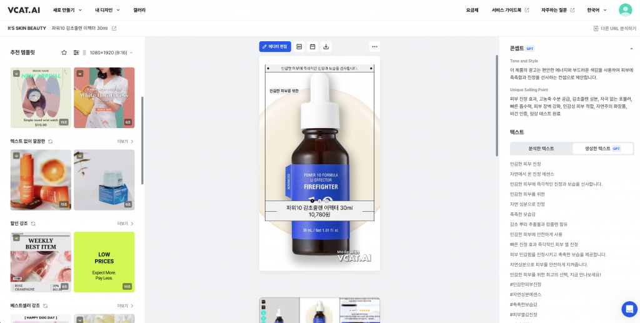The width and height of the screenshot is (640, 323).
Task: Select first scene thumbnail below the preview
Action: (279, 311)
